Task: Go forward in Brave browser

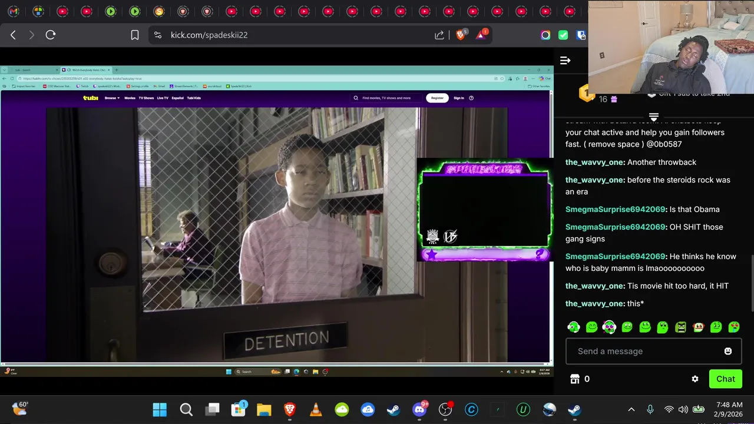Action: pyautogui.click(x=31, y=35)
